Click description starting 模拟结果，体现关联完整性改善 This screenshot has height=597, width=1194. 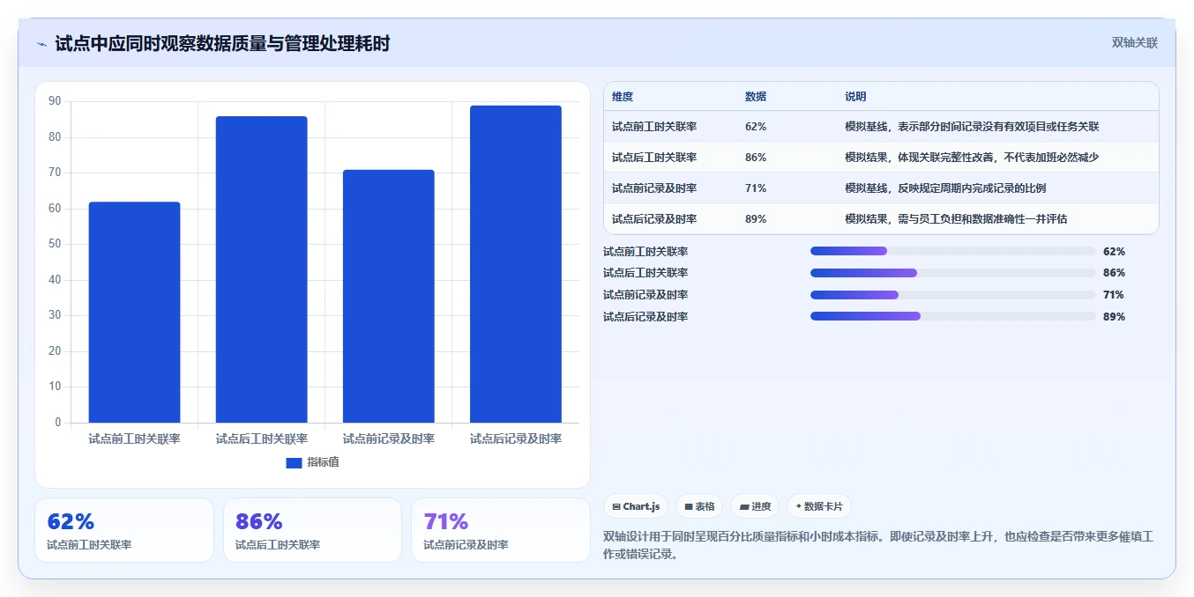[972, 158]
